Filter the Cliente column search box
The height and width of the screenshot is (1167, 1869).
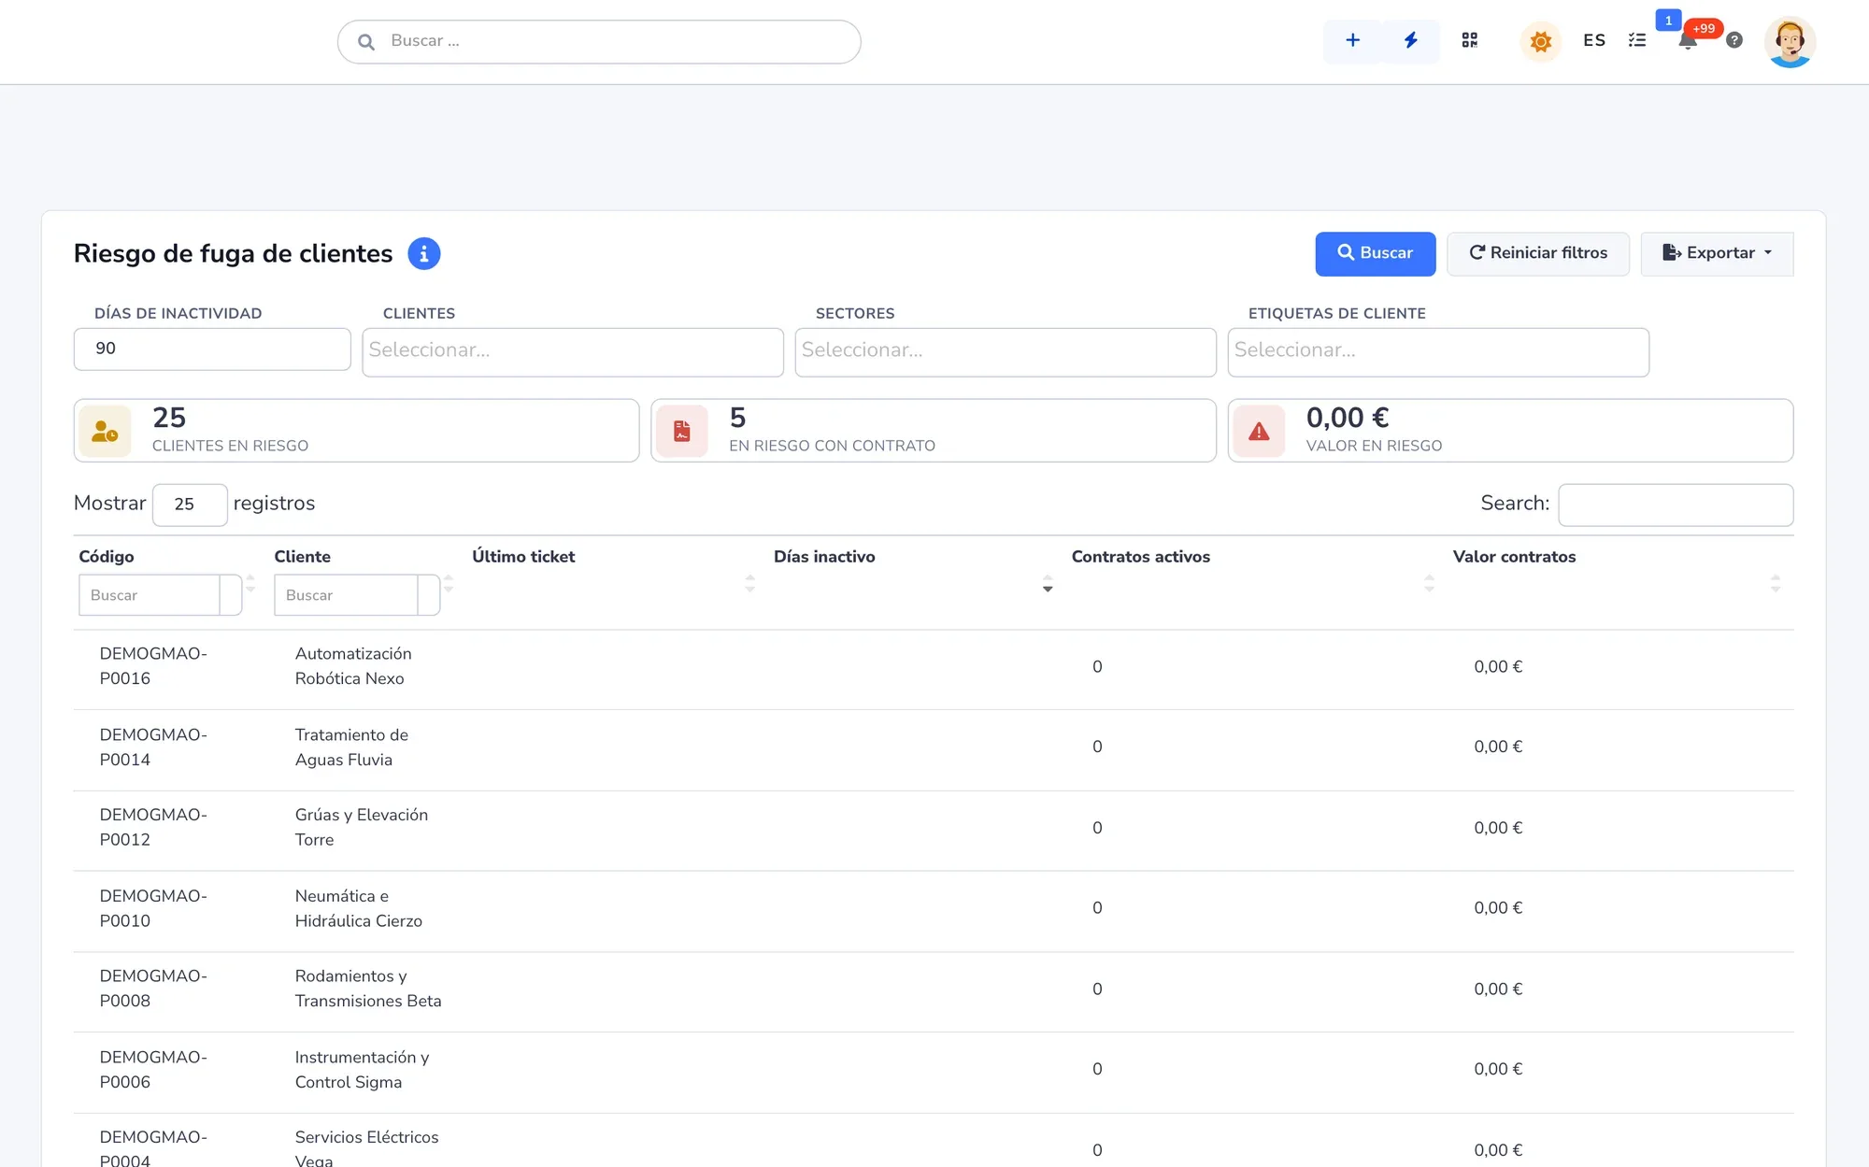point(346,595)
